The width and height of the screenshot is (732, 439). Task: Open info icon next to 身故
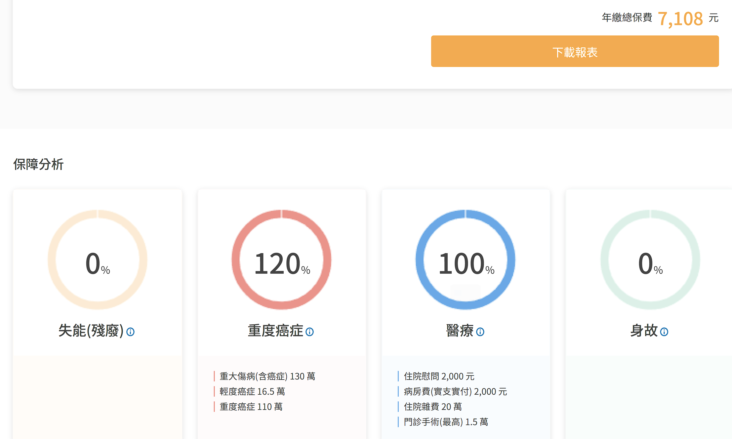[664, 332]
